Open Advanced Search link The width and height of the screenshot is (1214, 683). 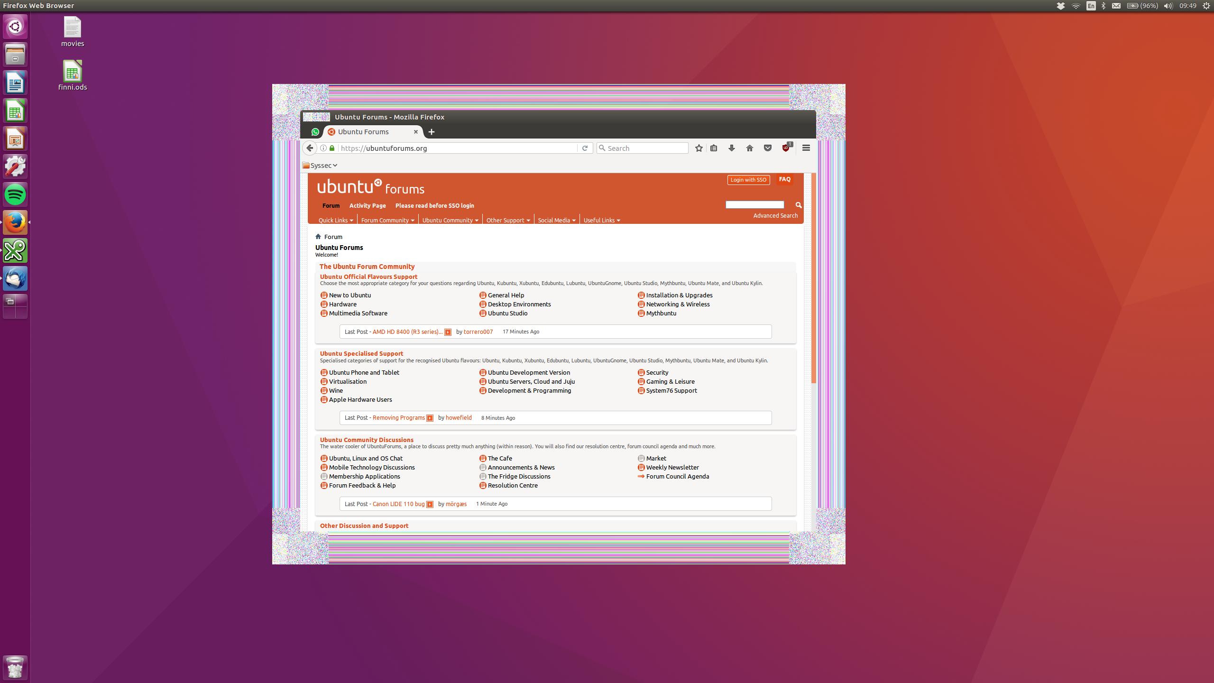click(x=775, y=216)
